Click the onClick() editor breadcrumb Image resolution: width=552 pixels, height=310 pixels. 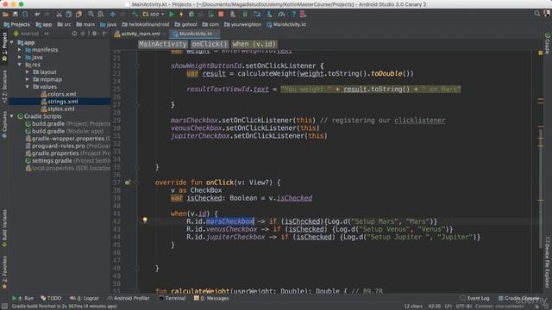(x=210, y=44)
